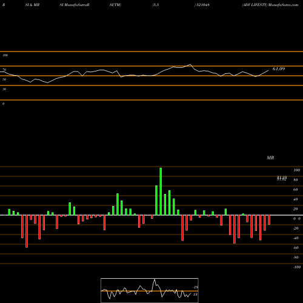Click the "SI & MR" header text
This screenshot has height=303, width=303.
32,5
